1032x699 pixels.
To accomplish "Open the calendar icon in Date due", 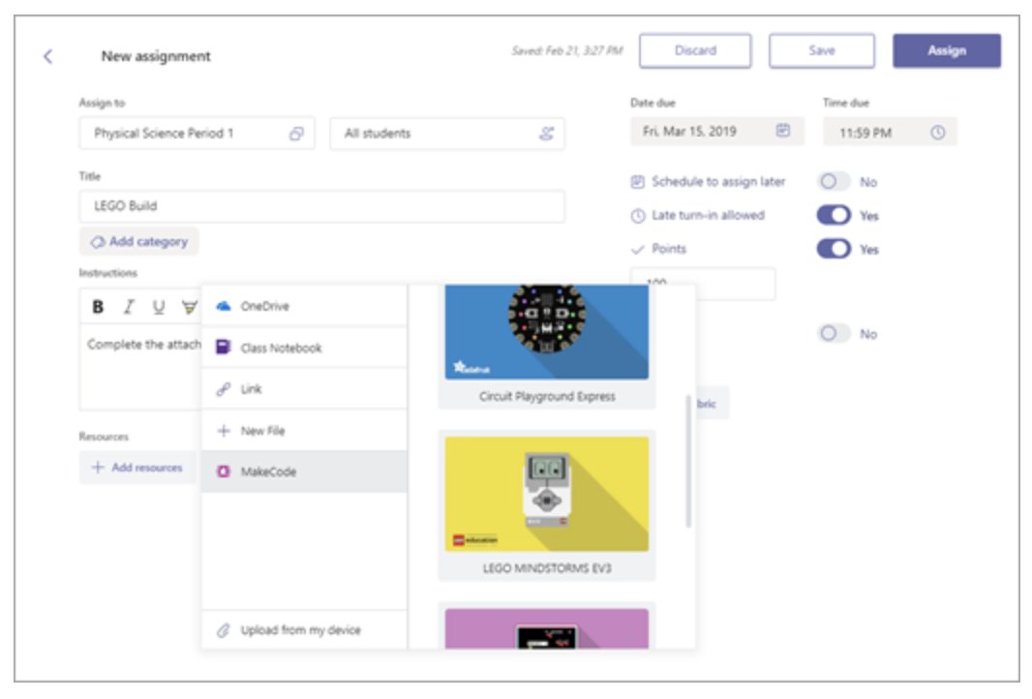I will pos(782,131).
